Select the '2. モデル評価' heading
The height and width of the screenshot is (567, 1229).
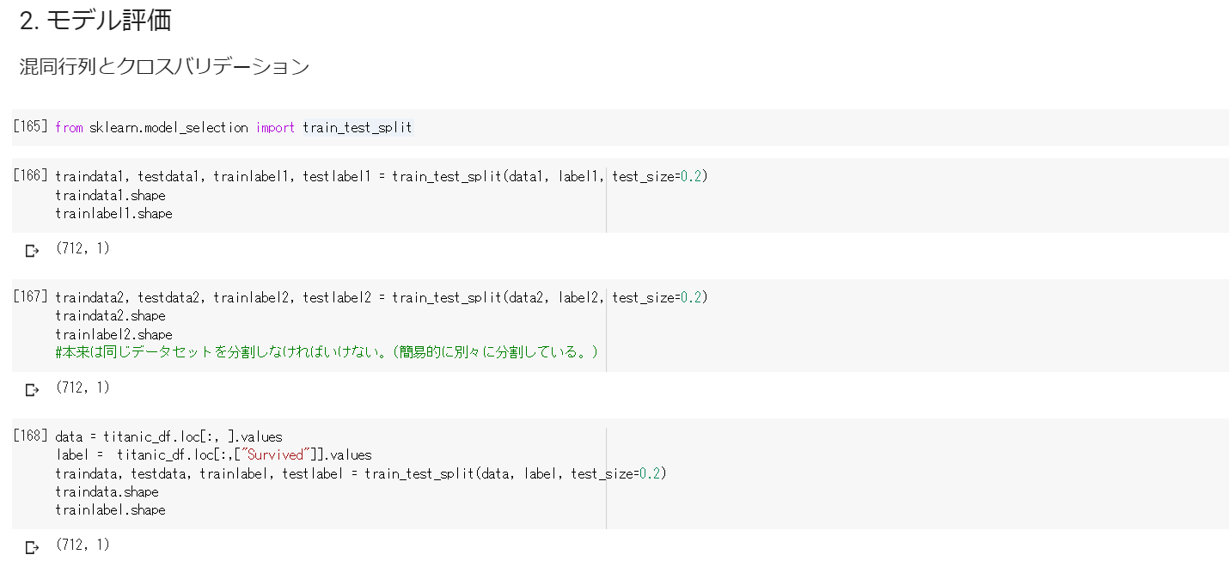click(95, 21)
